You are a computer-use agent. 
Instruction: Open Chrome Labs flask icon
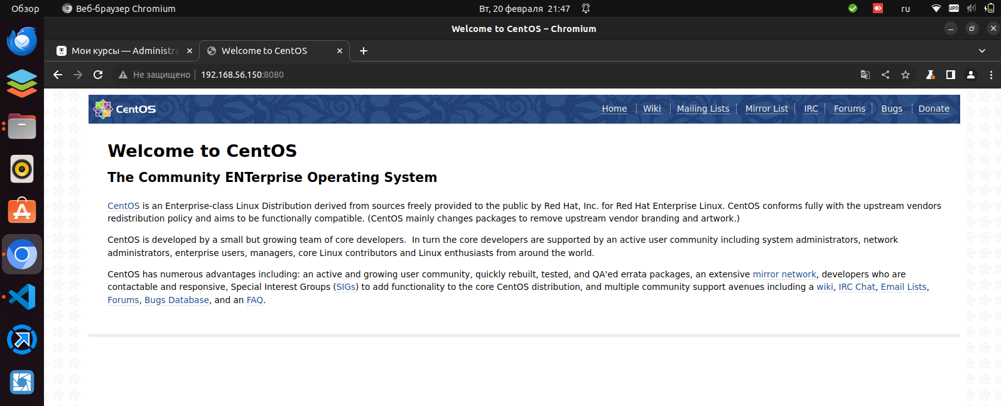pos(931,75)
